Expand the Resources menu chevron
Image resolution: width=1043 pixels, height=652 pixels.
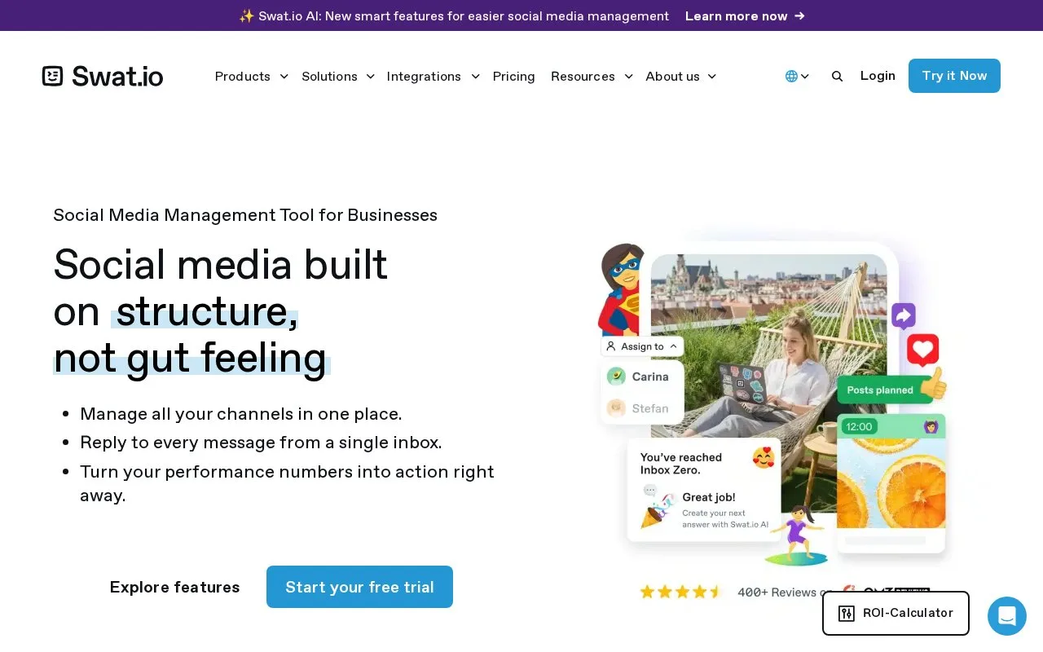628,77
